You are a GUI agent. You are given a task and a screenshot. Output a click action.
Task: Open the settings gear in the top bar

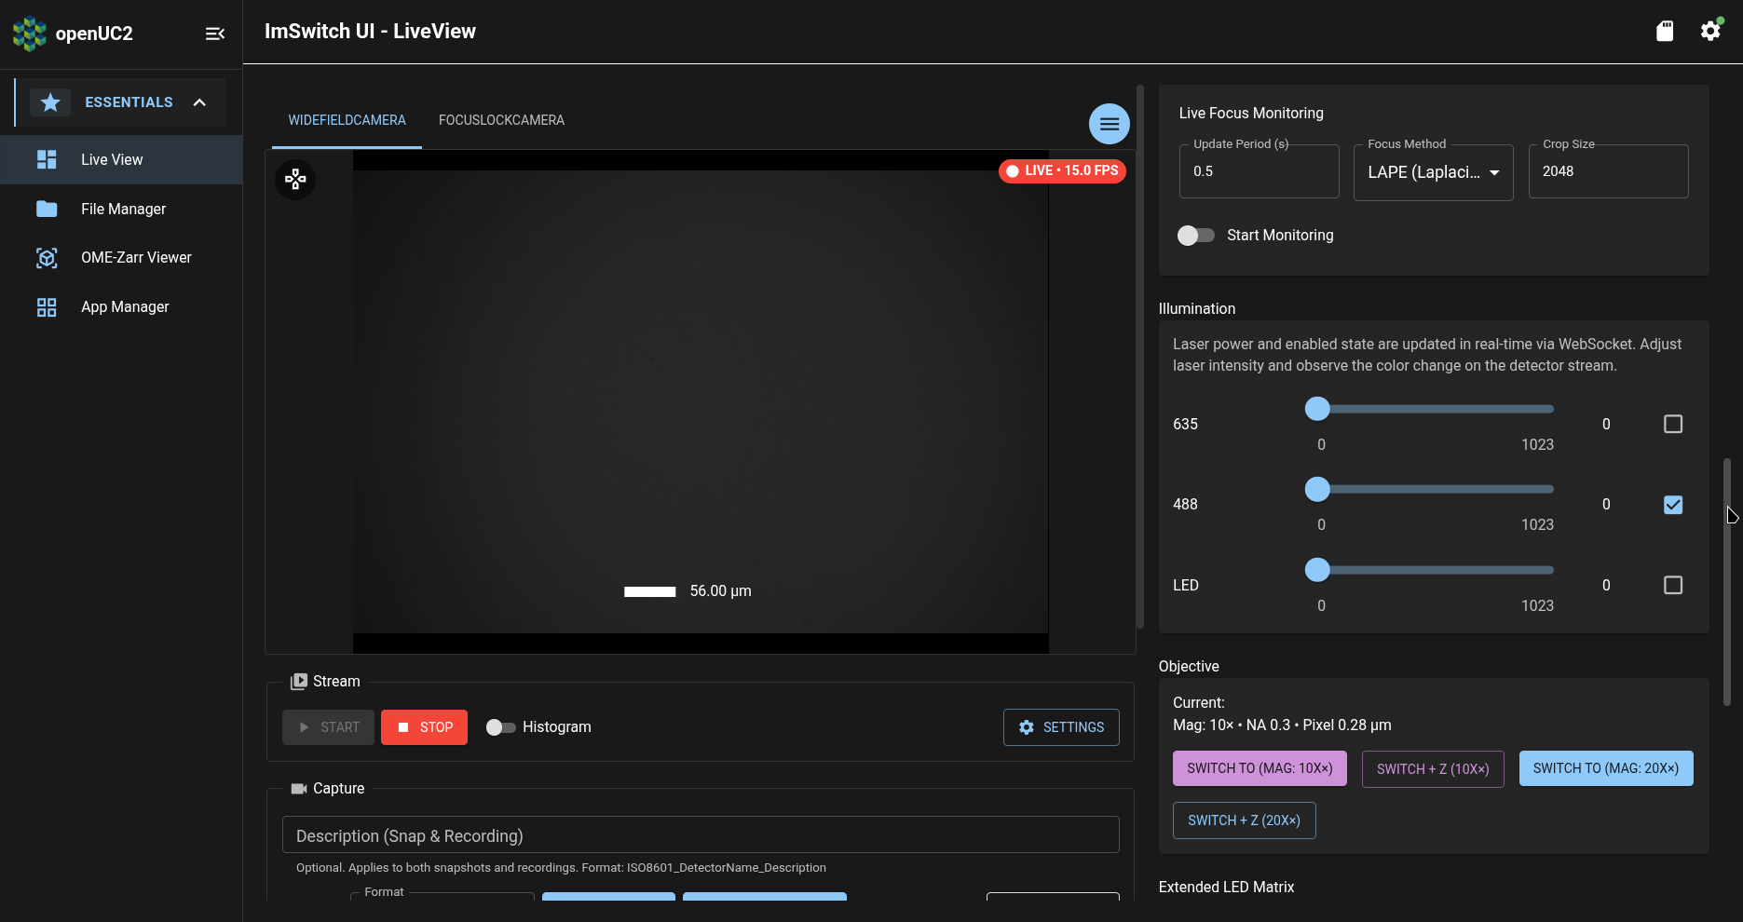pos(1710,31)
